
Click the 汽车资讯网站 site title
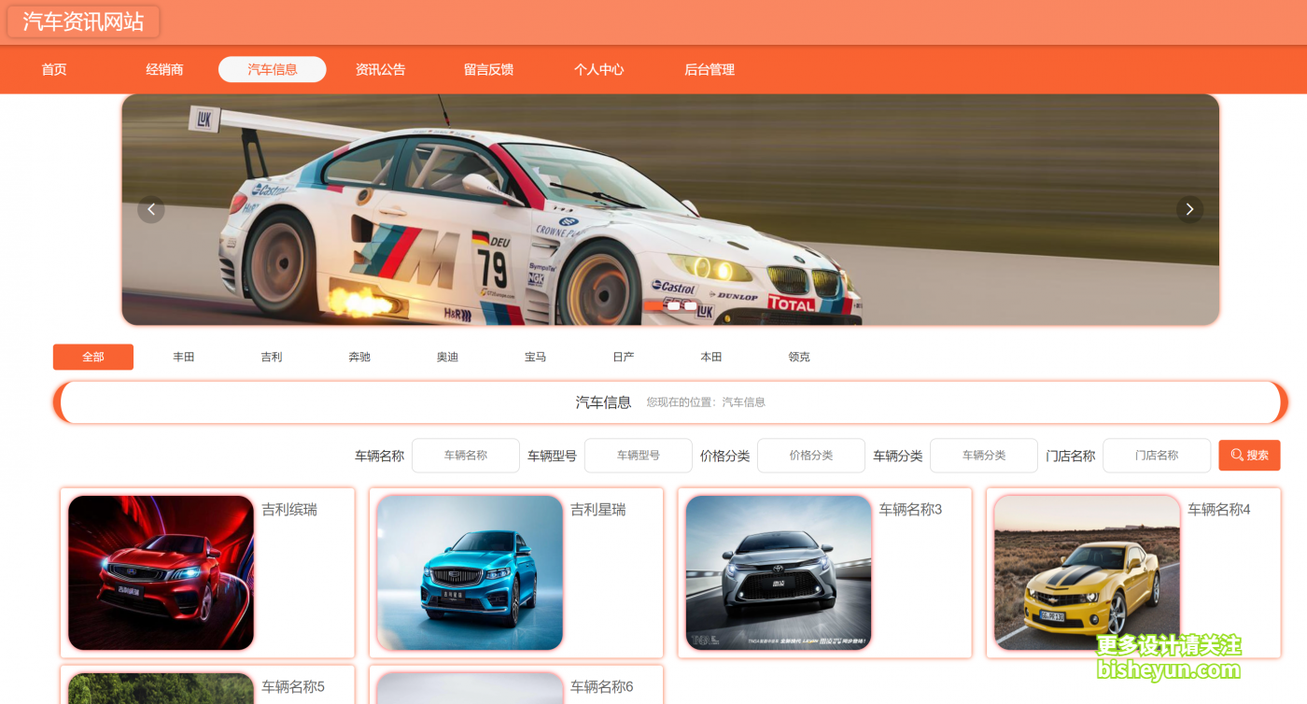(84, 22)
